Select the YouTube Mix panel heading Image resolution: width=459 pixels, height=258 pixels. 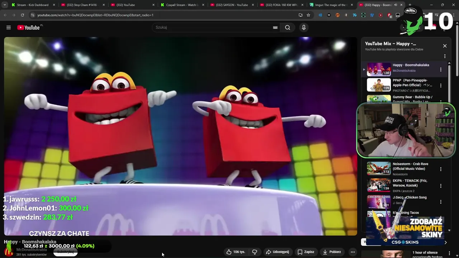(x=390, y=44)
